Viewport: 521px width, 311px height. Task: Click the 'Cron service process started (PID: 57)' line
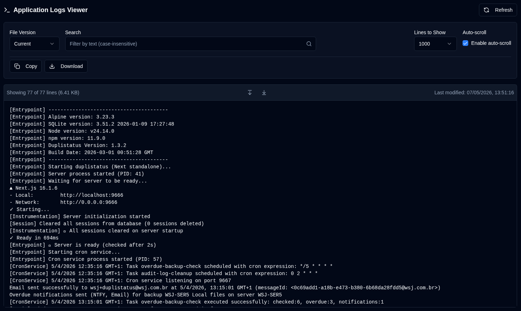click(x=86, y=259)
